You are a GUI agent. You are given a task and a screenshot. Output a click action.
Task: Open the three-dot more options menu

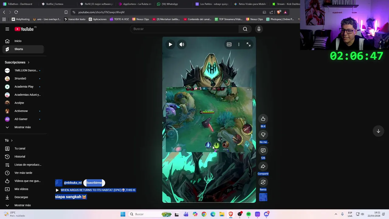click(x=239, y=44)
